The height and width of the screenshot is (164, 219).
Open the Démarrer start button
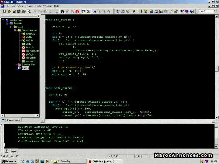(x=9, y=161)
